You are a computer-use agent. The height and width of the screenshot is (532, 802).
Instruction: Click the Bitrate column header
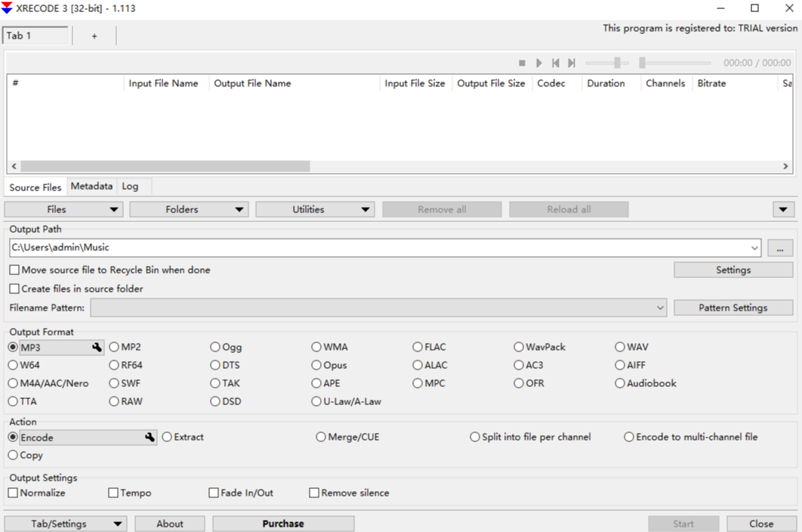tap(735, 83)
